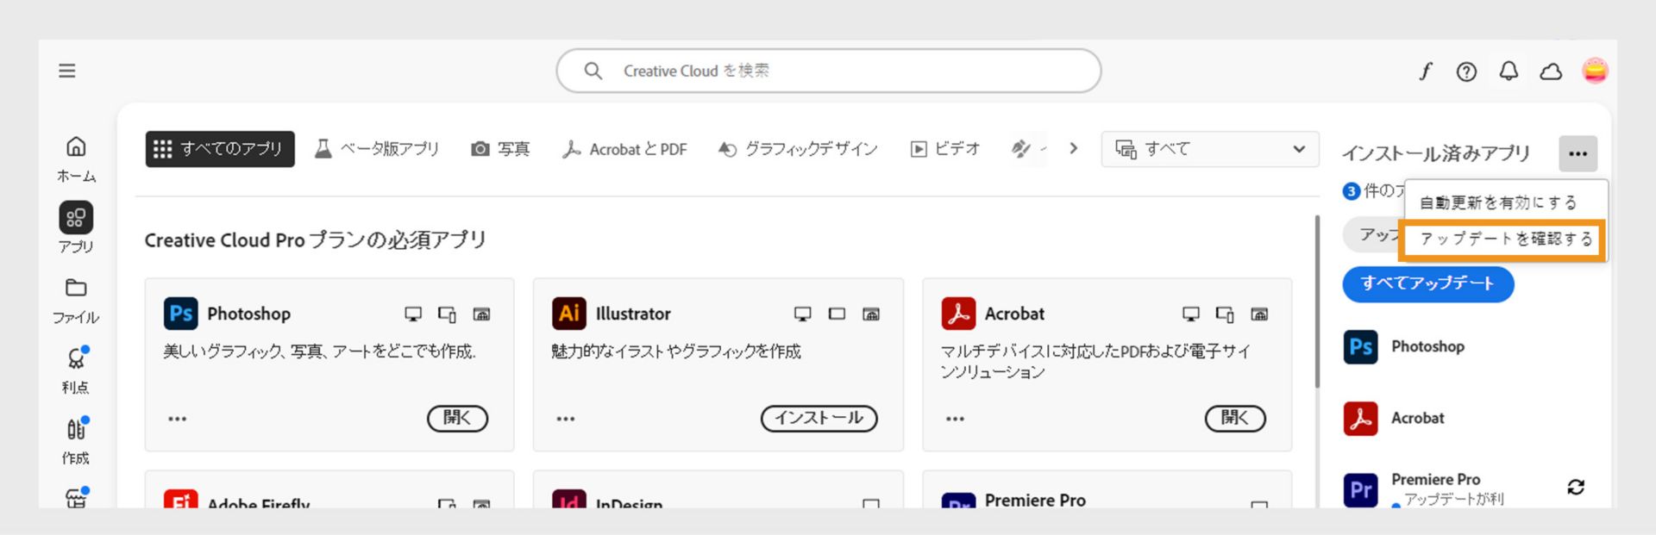1656x535 pixels.
Task: Switch to 写真 category tab
Action: [x=500, y=149]
